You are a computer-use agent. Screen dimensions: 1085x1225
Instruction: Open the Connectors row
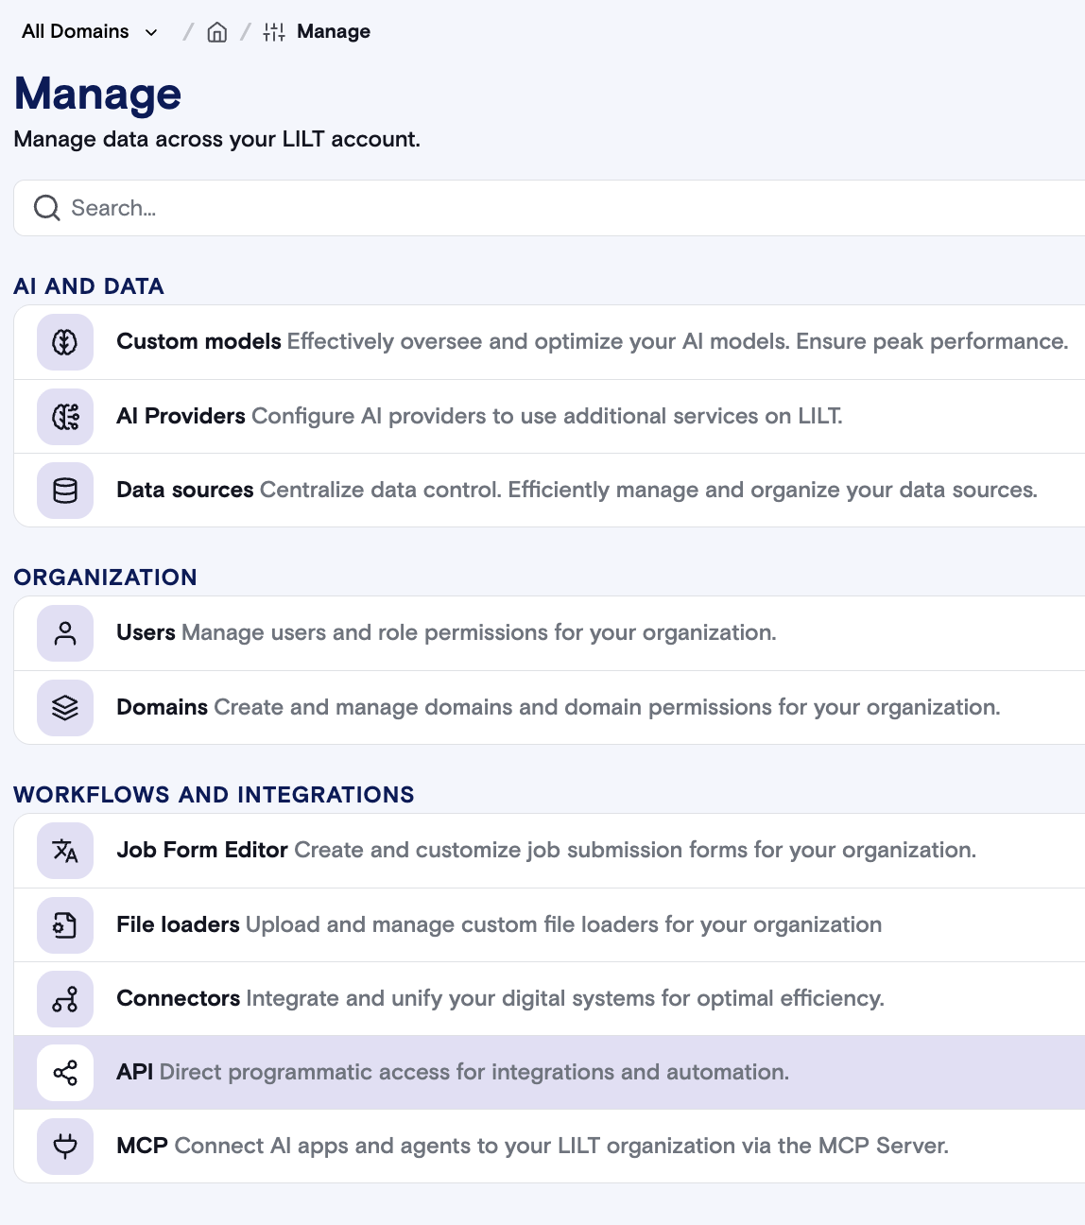550,999
